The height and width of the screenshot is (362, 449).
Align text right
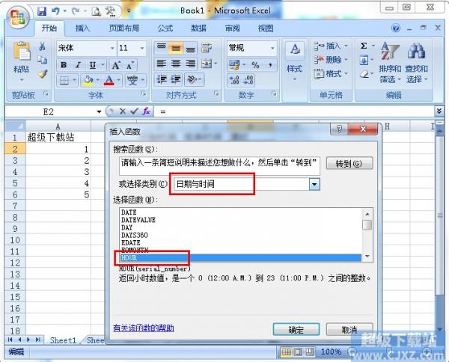190,64
